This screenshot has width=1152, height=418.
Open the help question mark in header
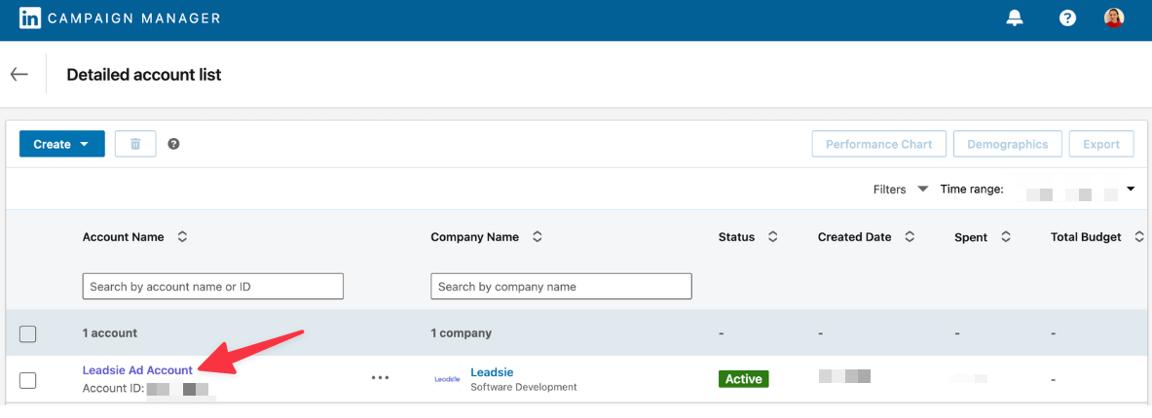[1066, 18]
